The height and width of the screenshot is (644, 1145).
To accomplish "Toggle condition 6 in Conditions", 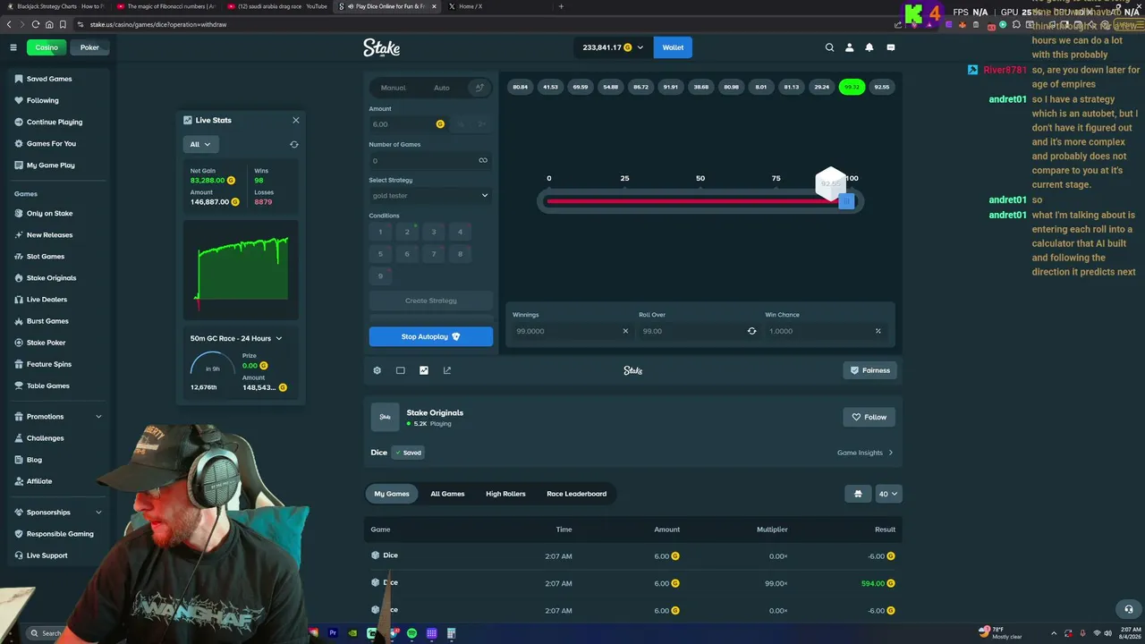I will tap(407, 254).
